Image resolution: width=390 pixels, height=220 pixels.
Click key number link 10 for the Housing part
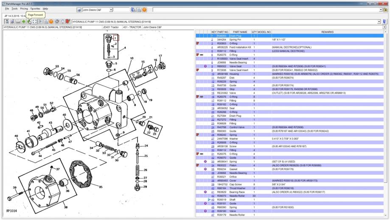(213, 74)
